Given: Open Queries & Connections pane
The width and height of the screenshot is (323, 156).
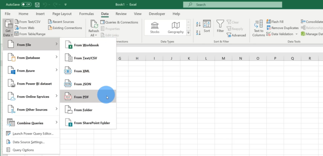Looking at the screenshot, I should pos(119,22).
